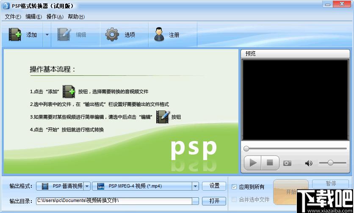Mute the preview speaker icon
354x213 pixels.
309,163
